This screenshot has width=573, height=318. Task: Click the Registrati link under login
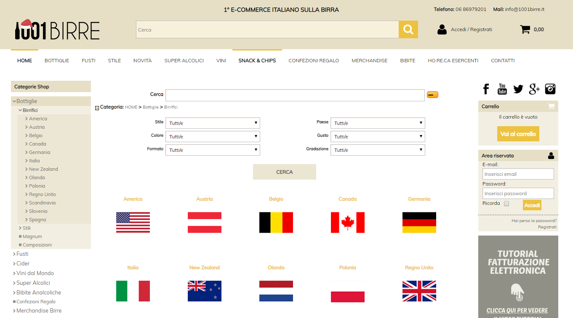pyautogui.click(x=547, y=227)
